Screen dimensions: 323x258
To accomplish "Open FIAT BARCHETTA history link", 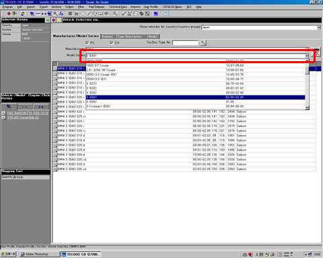I will (28, 113).
